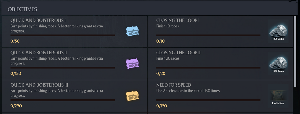
Task: Click the Quick and Boisterous II title
Action: click(x=39, y=53)
